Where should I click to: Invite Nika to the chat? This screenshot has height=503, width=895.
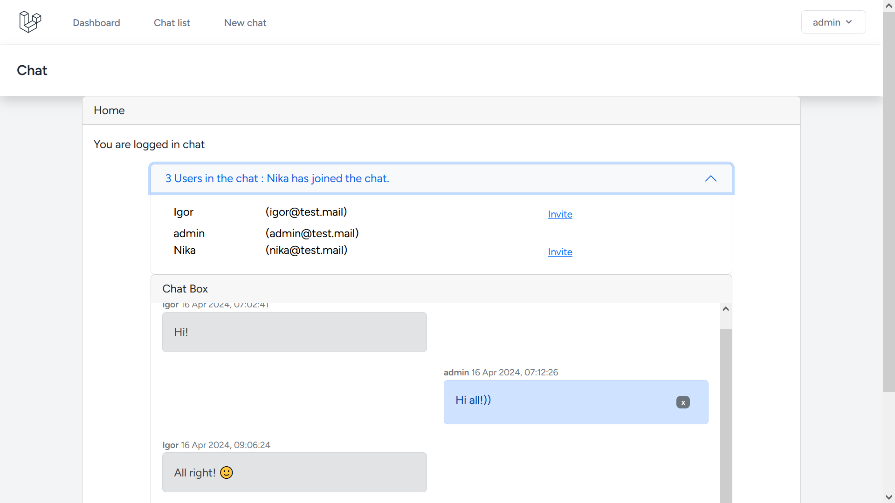pos(560,252)
